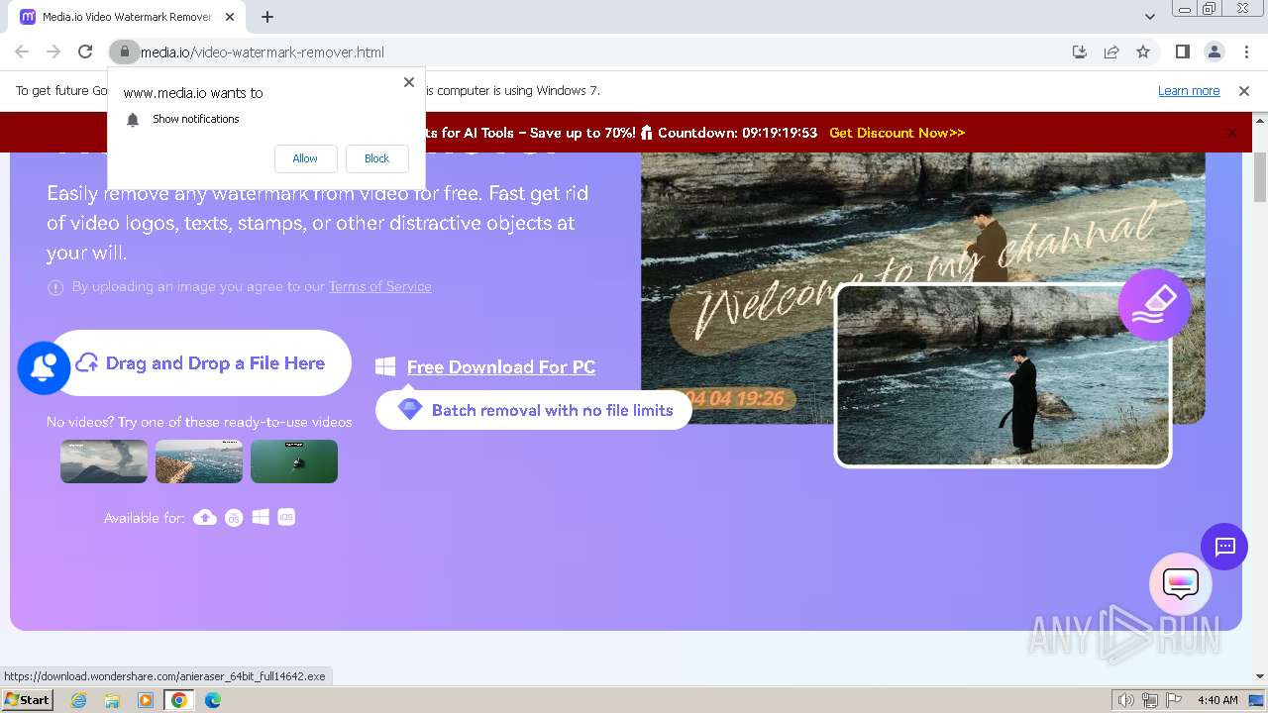Click the site lock icon in address bar
Screen dimensions: 1268x713
124,51
